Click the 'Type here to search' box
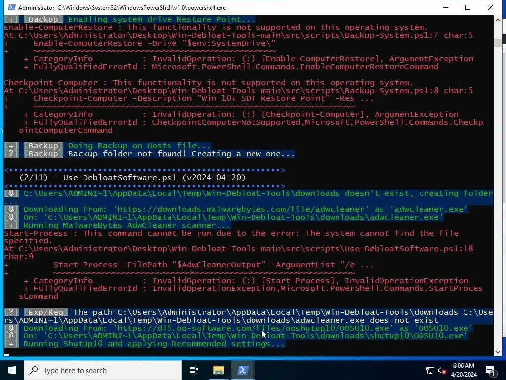506x380 pixels. pos(103,370)
